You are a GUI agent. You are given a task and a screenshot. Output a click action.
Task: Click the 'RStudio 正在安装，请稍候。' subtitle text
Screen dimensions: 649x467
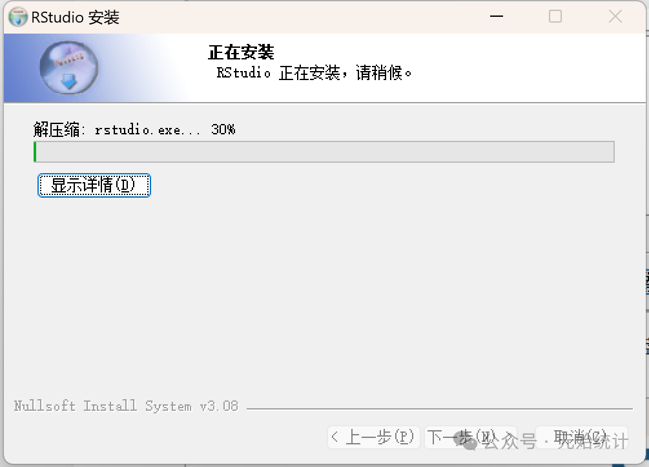[x=314, y=73]
